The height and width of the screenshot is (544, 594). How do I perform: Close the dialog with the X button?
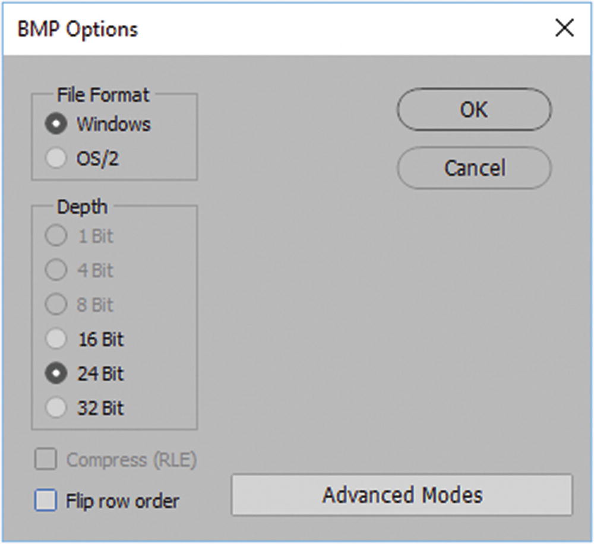(565, 27)
